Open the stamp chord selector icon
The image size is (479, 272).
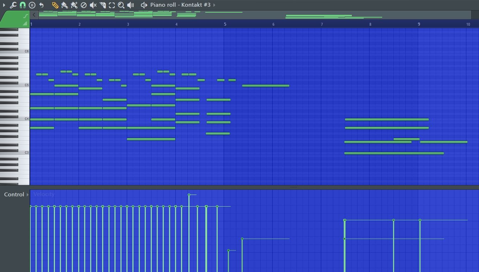32,5
